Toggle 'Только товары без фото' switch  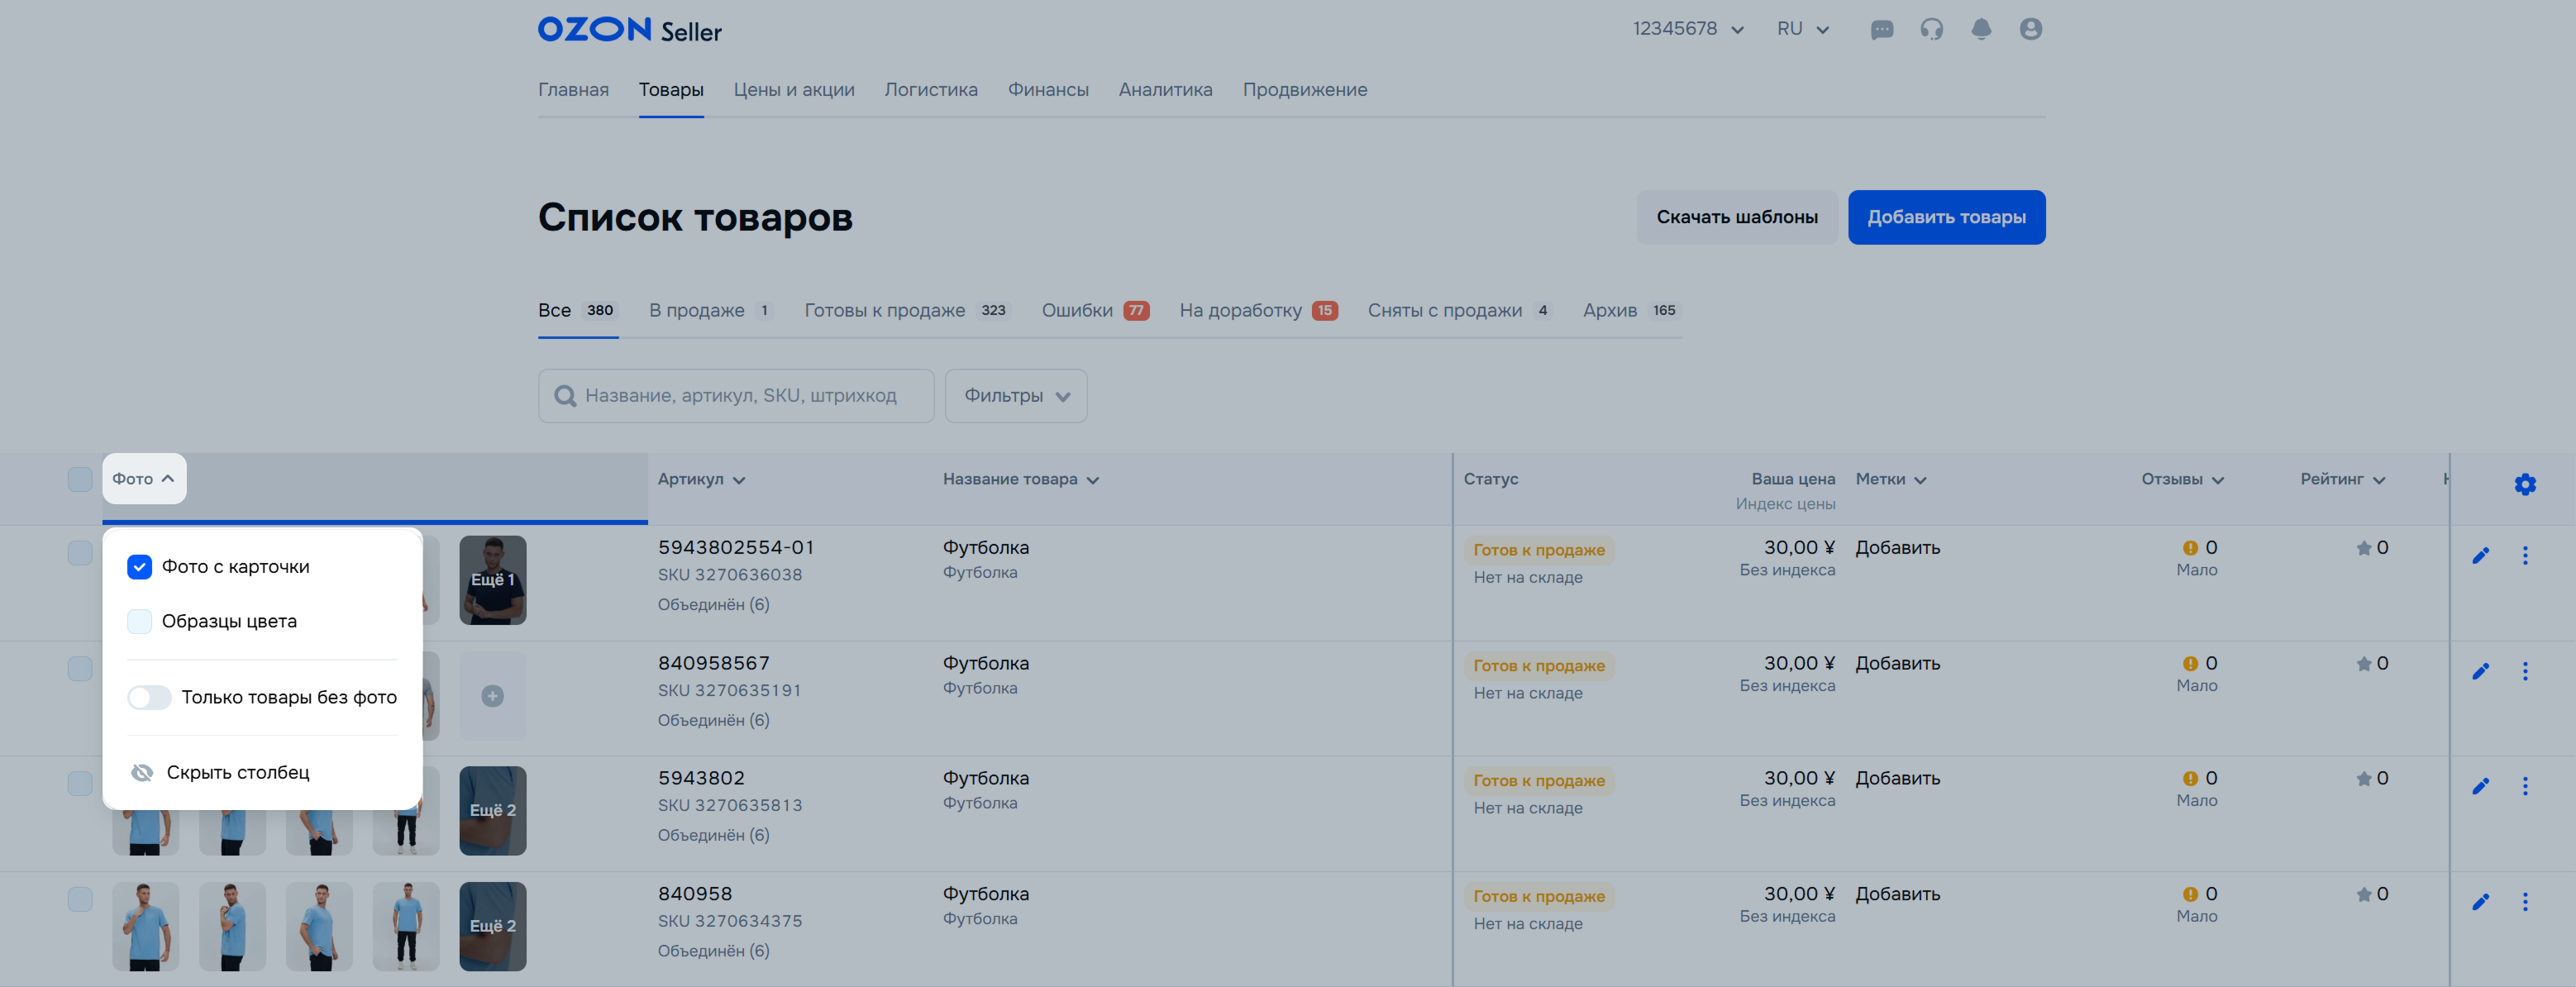click(149, 697)
